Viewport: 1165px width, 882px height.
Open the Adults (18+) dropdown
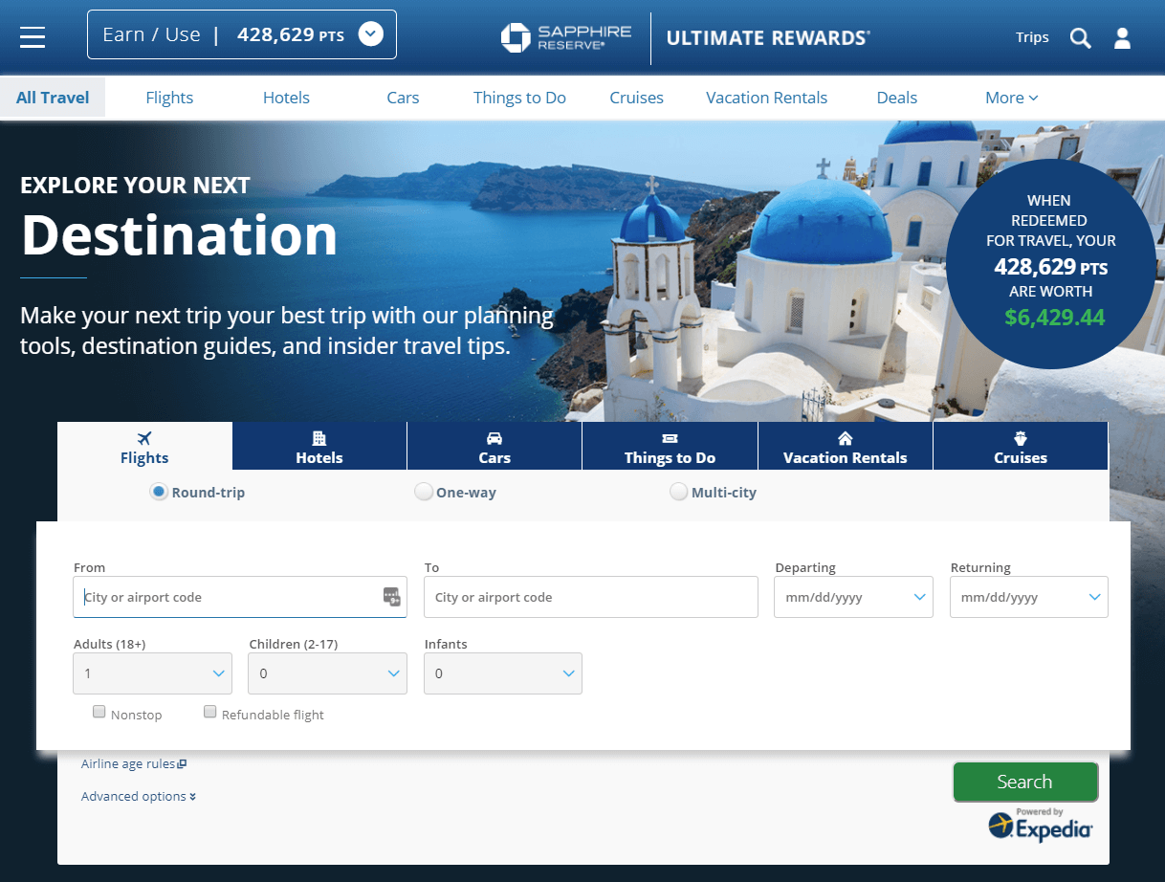(x=153, y=673)
